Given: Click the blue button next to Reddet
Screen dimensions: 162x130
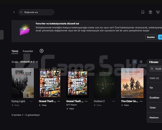Looking at the screenshot, I should [160, 37].
